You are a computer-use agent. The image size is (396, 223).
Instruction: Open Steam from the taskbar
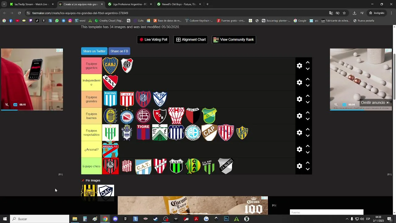pos(156,219)
